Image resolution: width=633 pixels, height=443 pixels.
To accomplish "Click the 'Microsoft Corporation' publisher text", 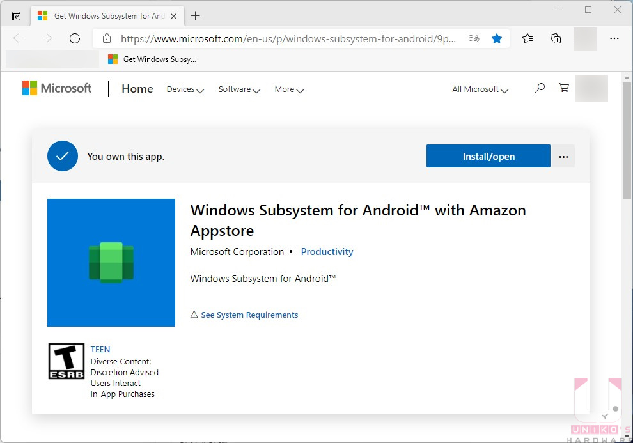I will point(237,252).
